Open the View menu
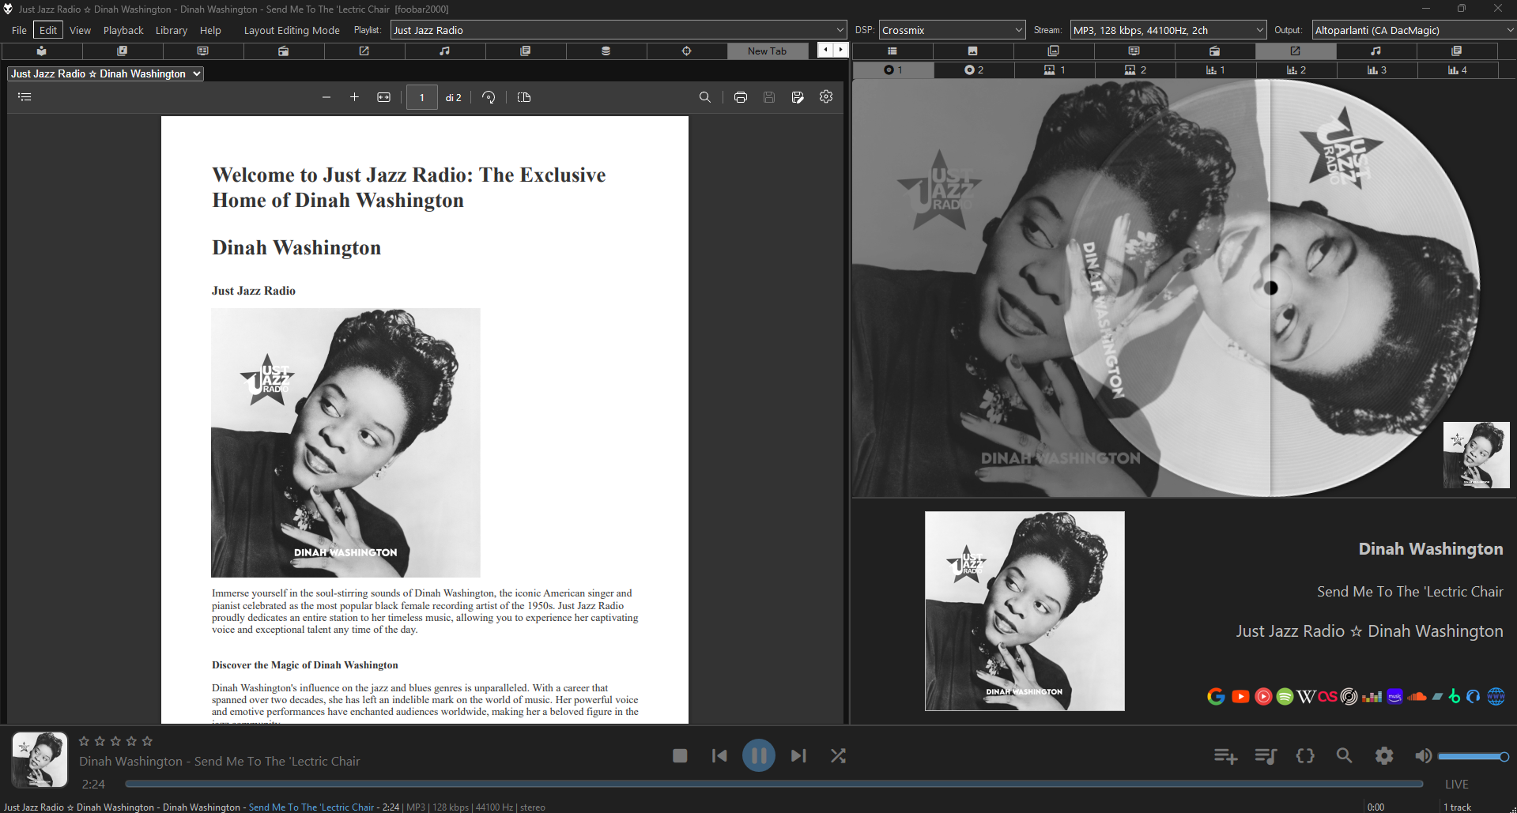The width and height of the screenshot is (1517, 813). [x=80, y=30]
